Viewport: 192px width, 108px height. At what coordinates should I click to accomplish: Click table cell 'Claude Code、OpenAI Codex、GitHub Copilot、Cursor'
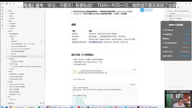[x=112, y=39]
